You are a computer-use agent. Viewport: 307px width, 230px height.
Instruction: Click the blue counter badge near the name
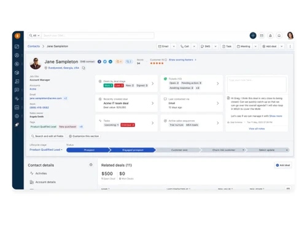(129, 61)
